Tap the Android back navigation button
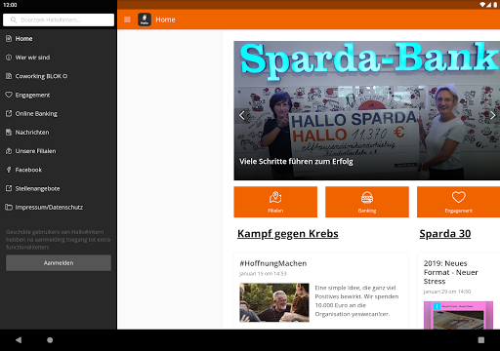500x351 pixels. point(19,340)
